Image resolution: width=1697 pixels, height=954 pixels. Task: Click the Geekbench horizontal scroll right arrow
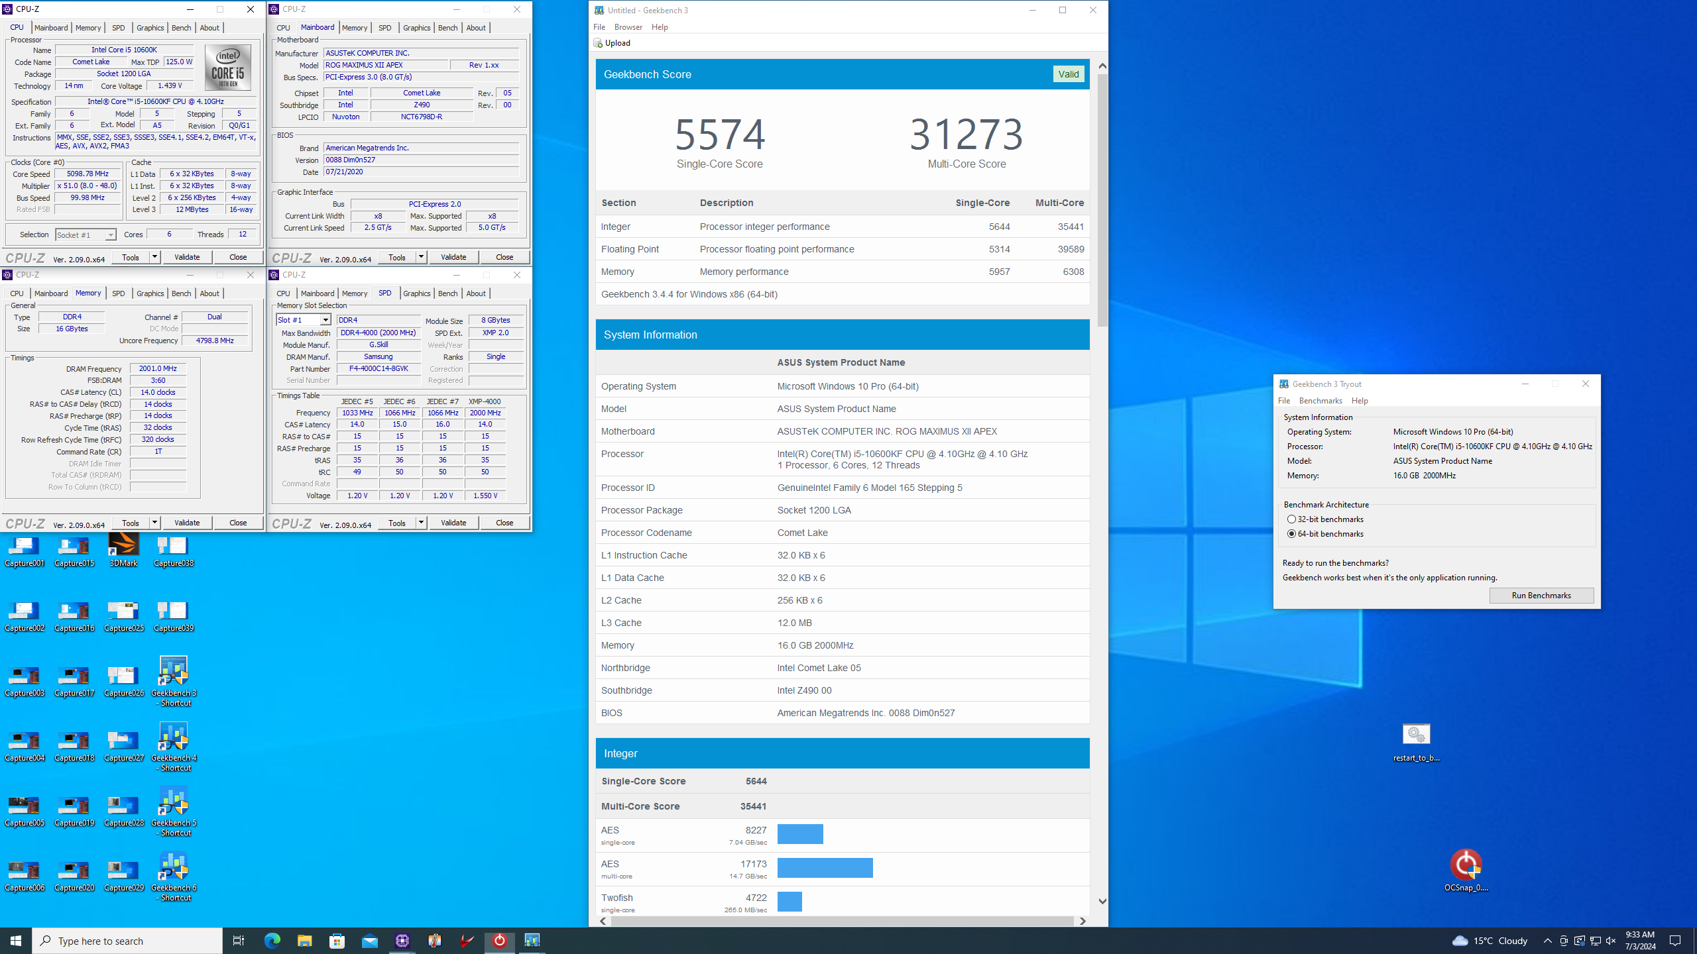pyautogui.click(x=1083, y=921)
